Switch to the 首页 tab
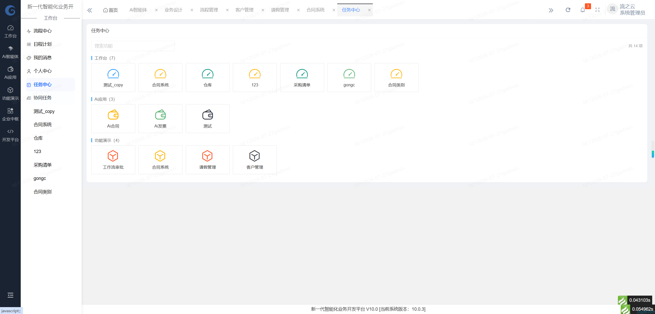Image resolution: width=655 pixels, height=314 pixels. 111,10
